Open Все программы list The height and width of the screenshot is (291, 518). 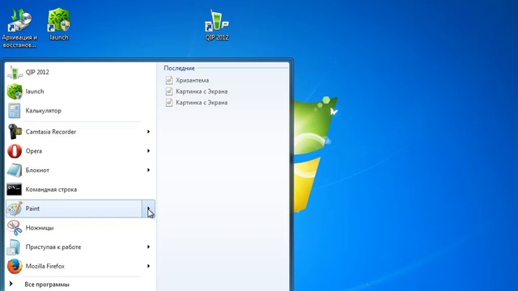47,284
